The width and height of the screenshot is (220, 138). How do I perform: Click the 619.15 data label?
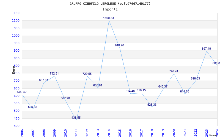[x=141, y=91]
